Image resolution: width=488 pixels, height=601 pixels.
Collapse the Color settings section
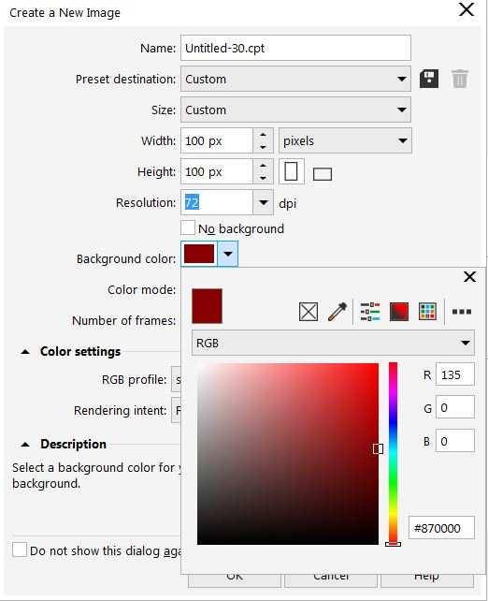tap(25, 351)
